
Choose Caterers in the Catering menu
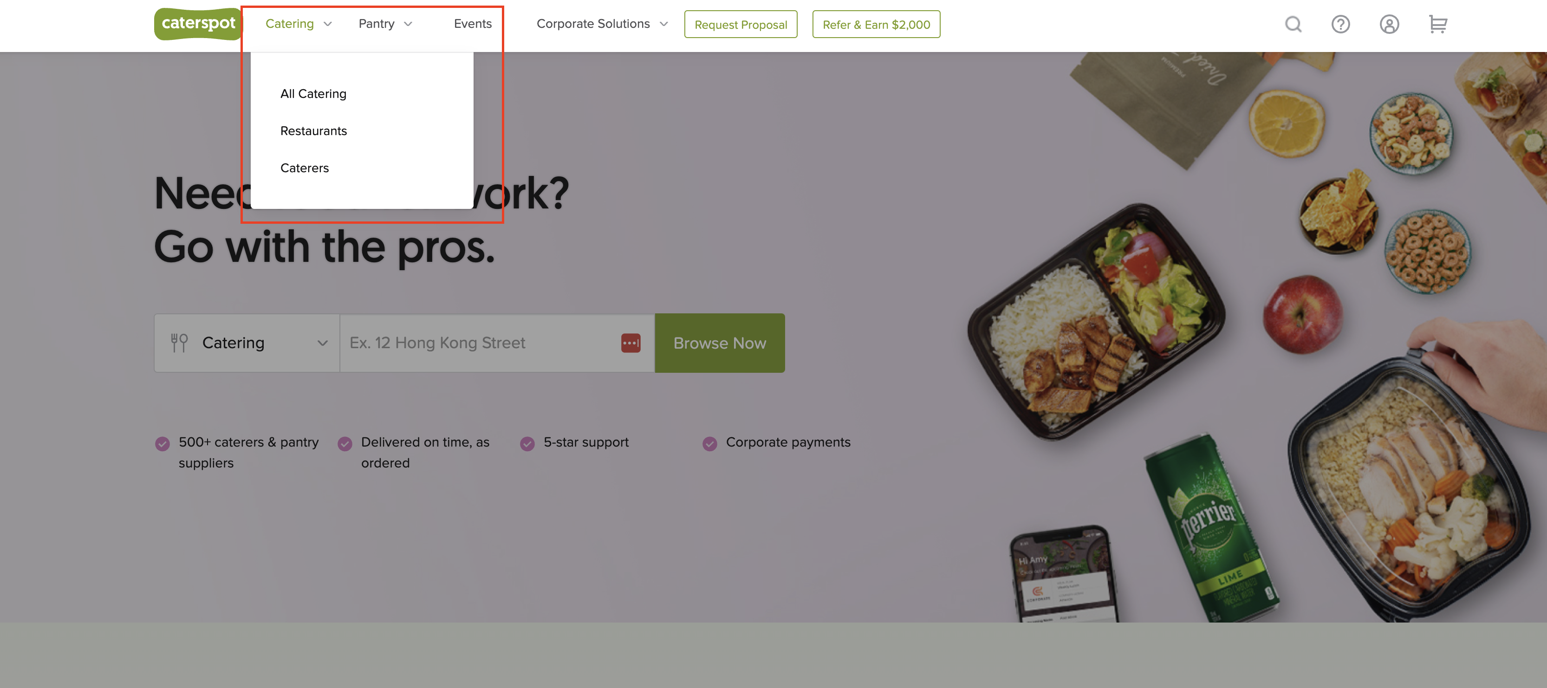[x=305, y=168]
